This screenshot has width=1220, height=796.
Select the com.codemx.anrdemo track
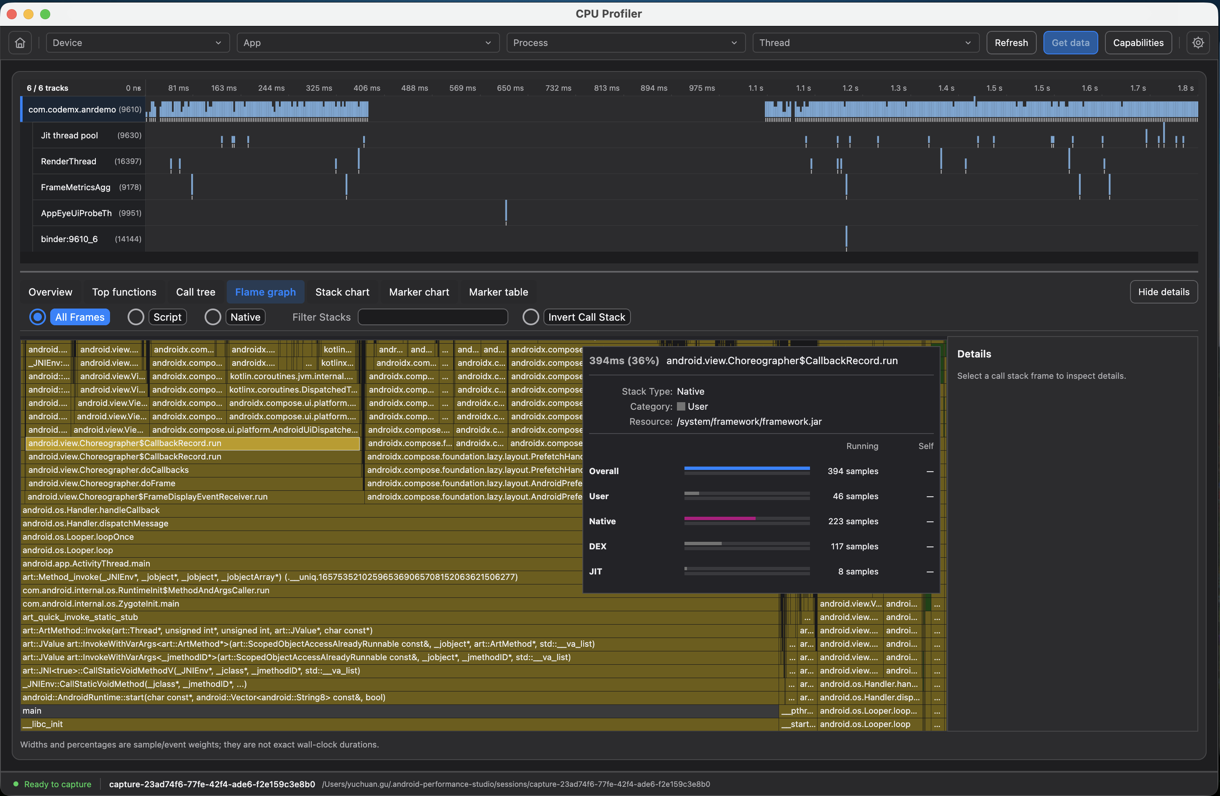tap(82, 109)
